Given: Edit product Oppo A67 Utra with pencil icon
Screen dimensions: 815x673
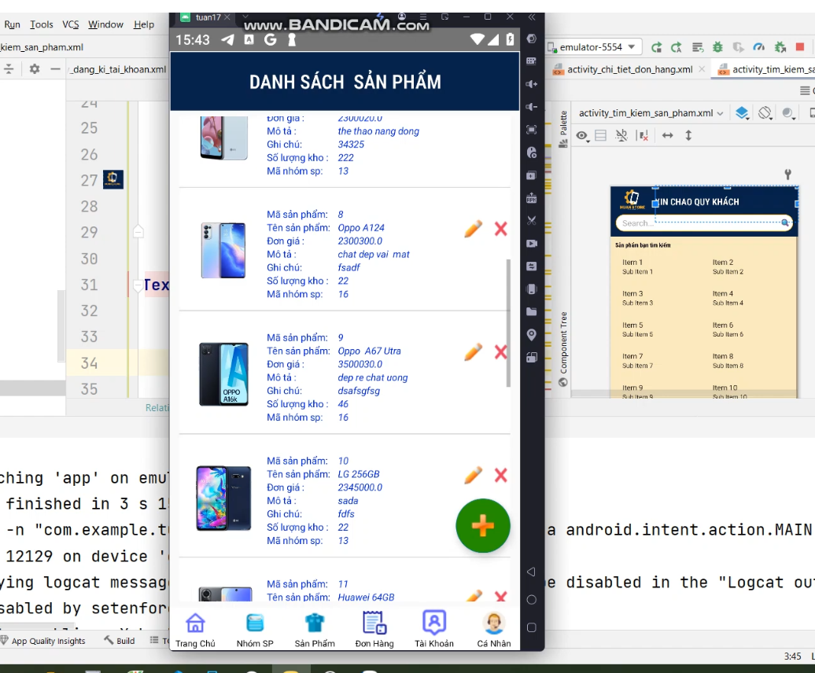Looking at the screenshot, I should click(x=473, y=352).
